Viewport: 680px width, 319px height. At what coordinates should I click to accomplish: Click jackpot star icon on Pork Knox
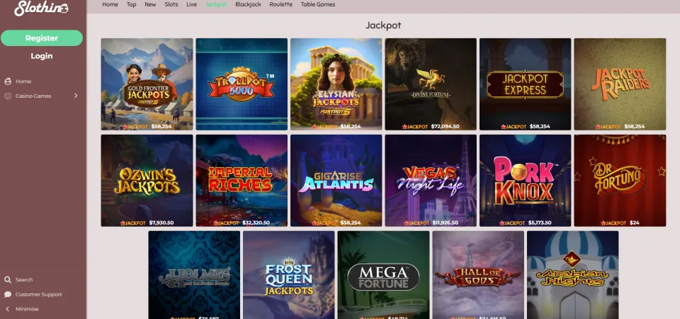point(501,223)
